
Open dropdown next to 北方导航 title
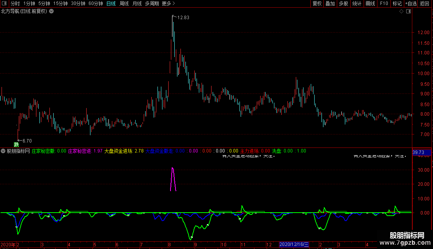(x=51, y=11)
